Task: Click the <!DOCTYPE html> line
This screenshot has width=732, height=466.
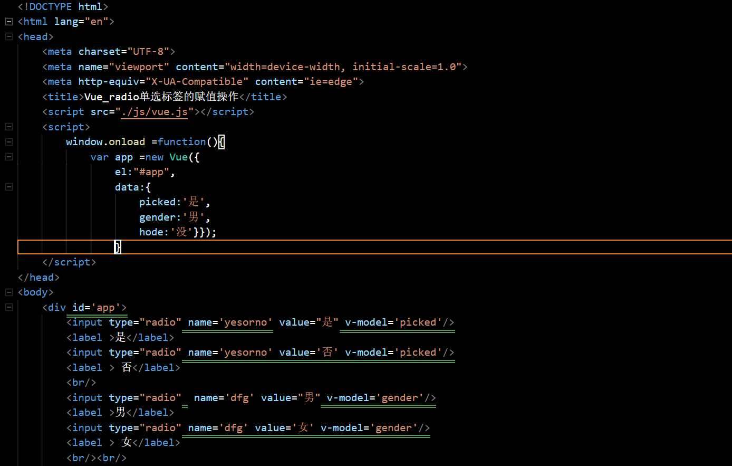Action: click(x=63, y=7)
